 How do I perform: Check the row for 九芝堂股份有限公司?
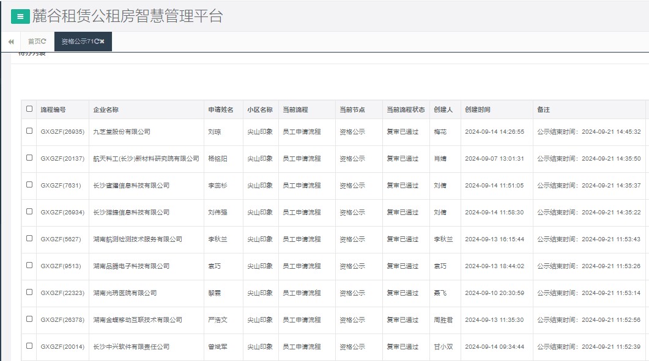pos(28,132)
